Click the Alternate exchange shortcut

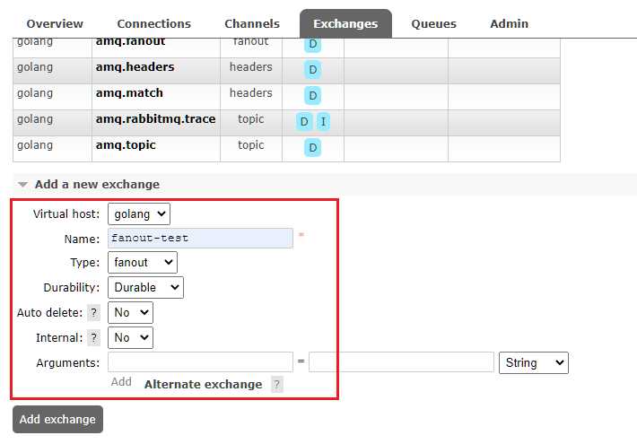click(x=203, y=384)
